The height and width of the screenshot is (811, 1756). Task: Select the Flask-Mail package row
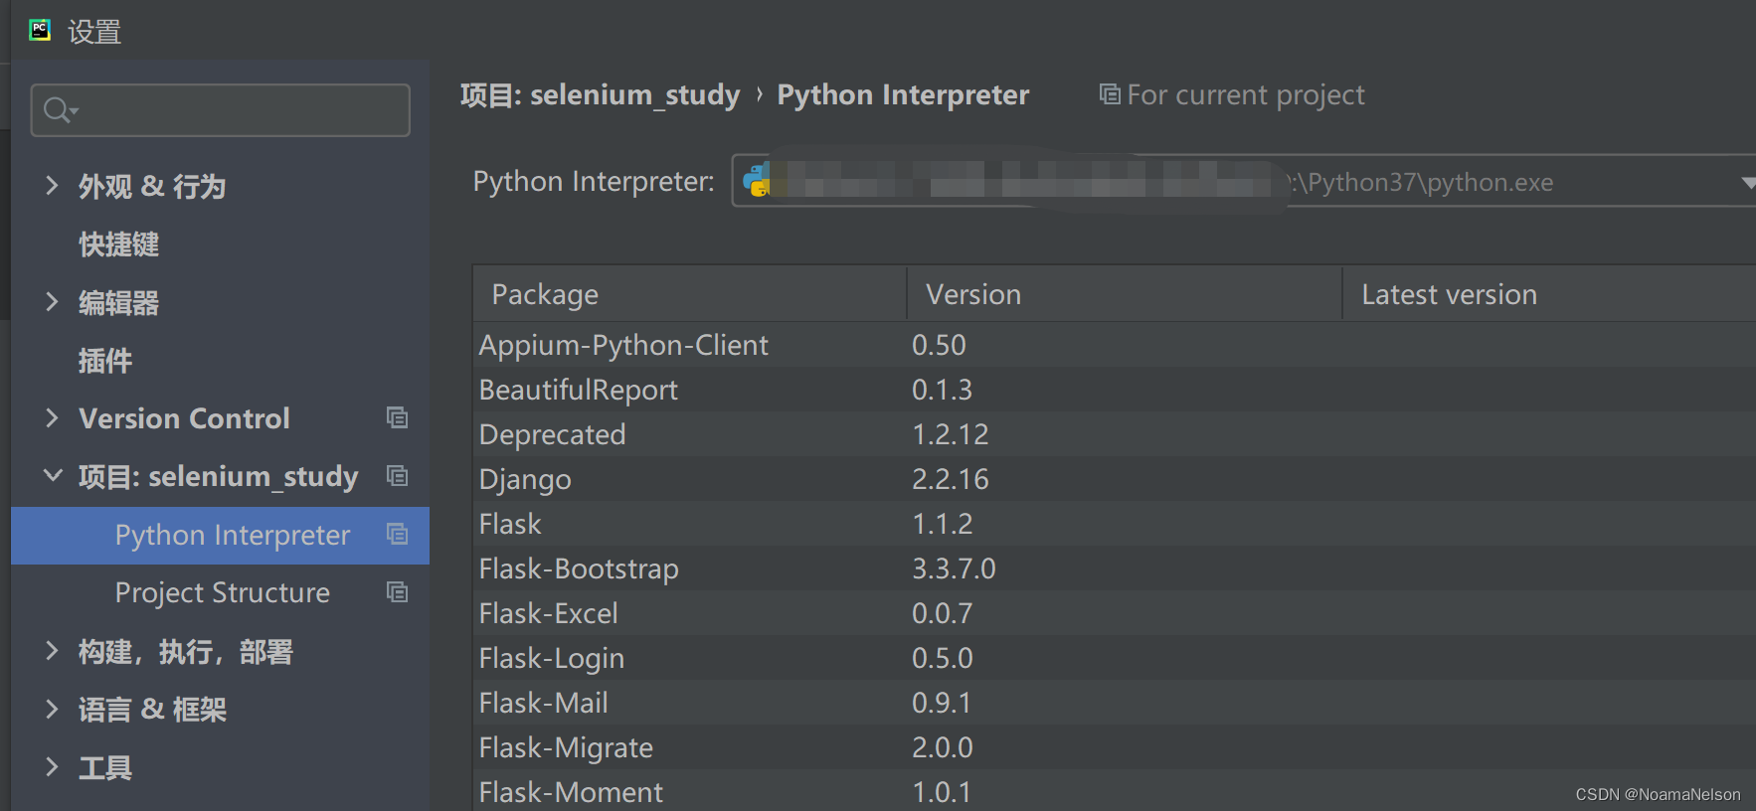pyautogui.click(x=1115, y=703)
